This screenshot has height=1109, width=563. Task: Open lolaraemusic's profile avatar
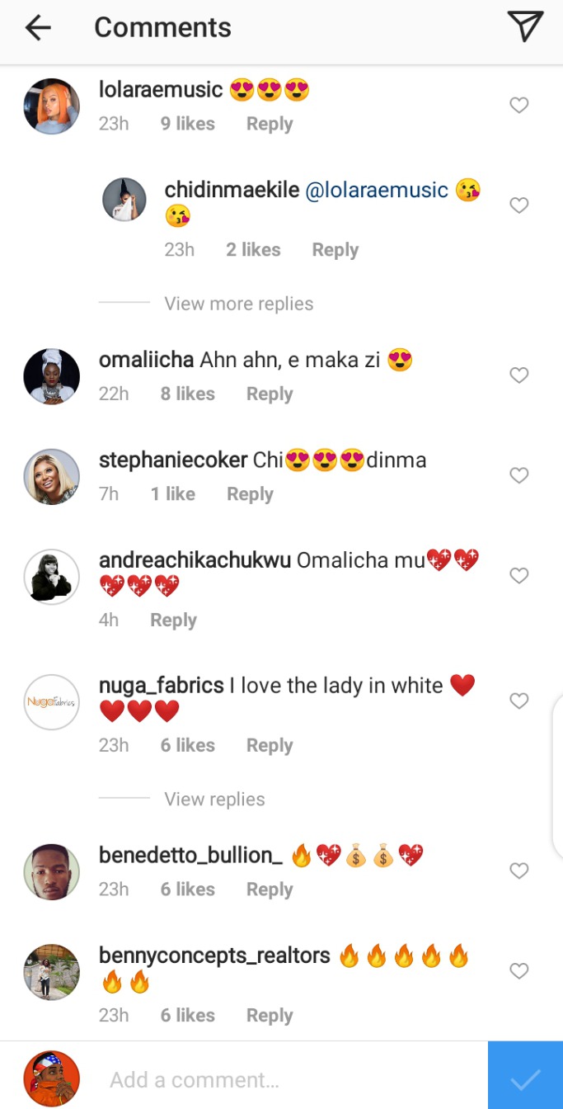coord(51,106)
